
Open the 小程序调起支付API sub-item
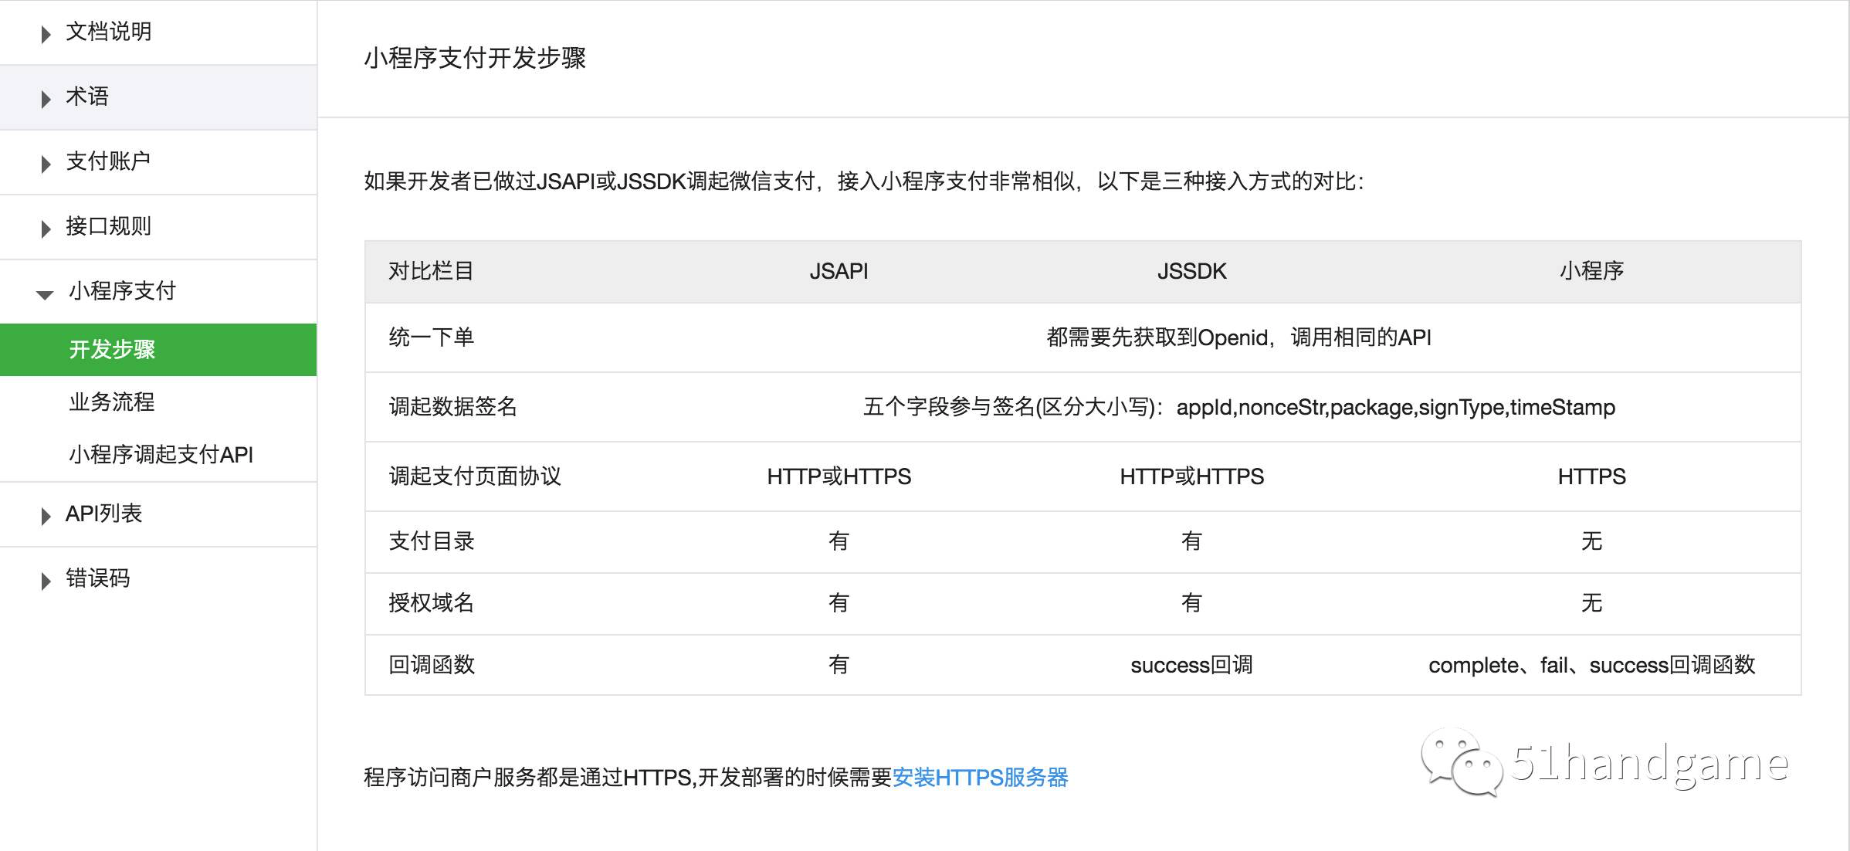tap(161, 455)
